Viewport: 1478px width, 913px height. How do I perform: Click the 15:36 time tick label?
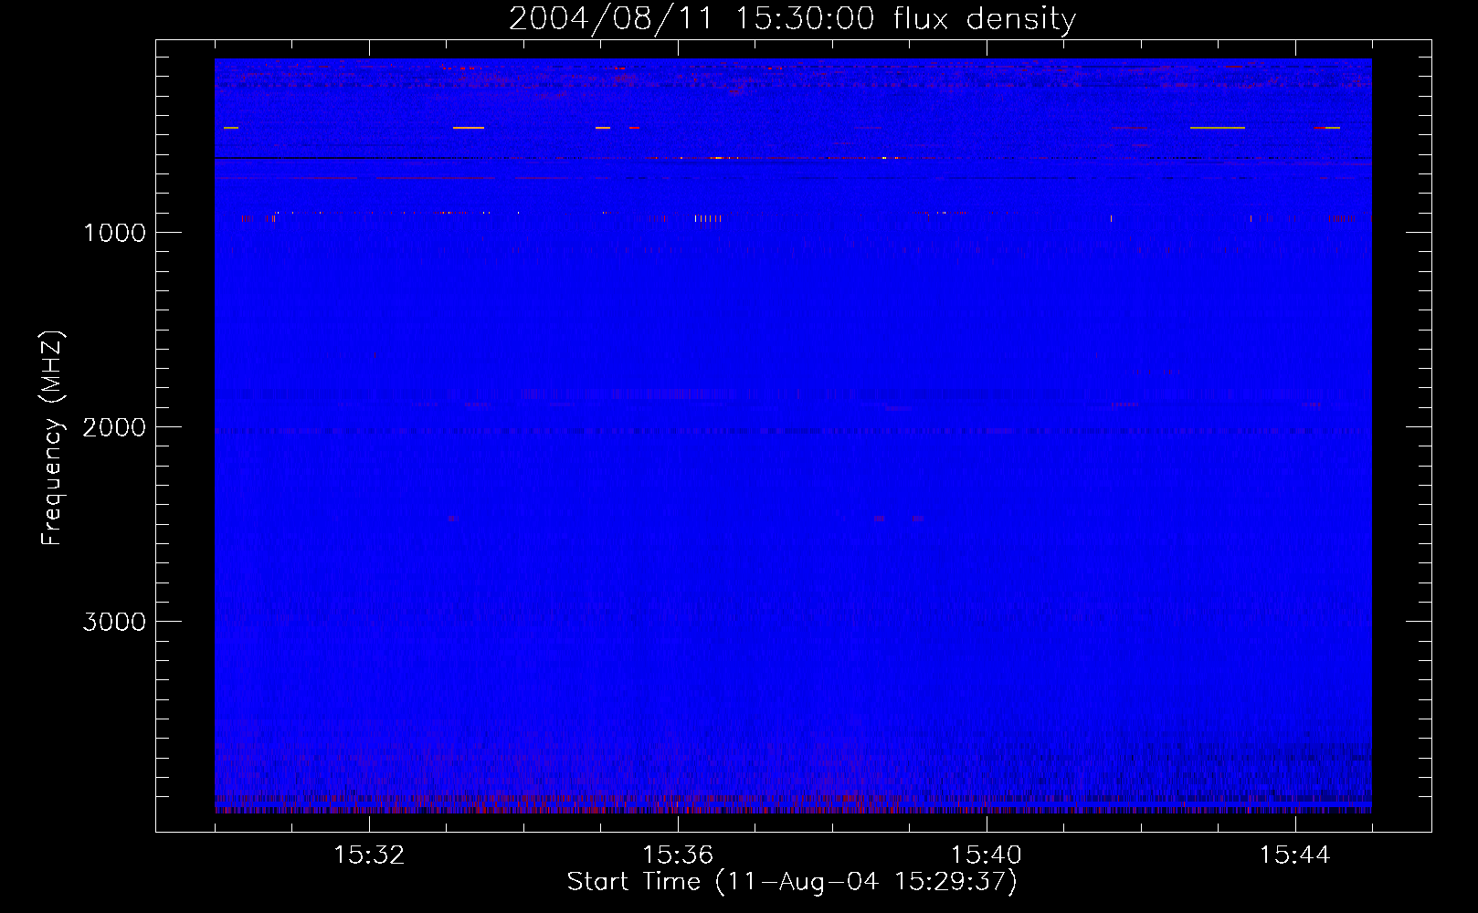point(678,855)
